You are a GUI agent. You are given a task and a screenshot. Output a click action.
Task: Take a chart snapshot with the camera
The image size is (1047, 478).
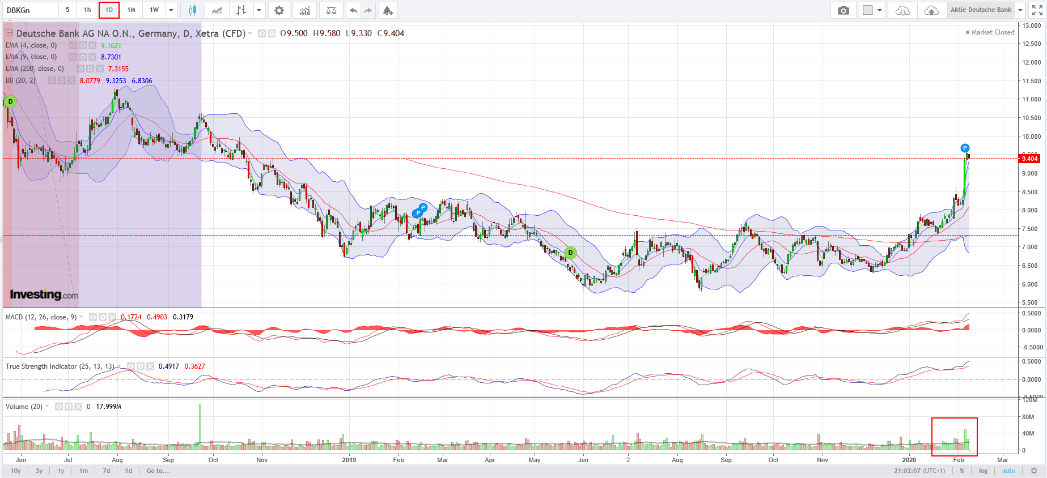click(x=843, y=10)
